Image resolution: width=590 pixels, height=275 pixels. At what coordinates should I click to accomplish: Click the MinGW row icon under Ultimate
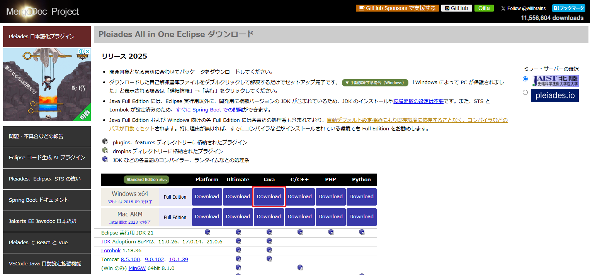tap(238, 268)
